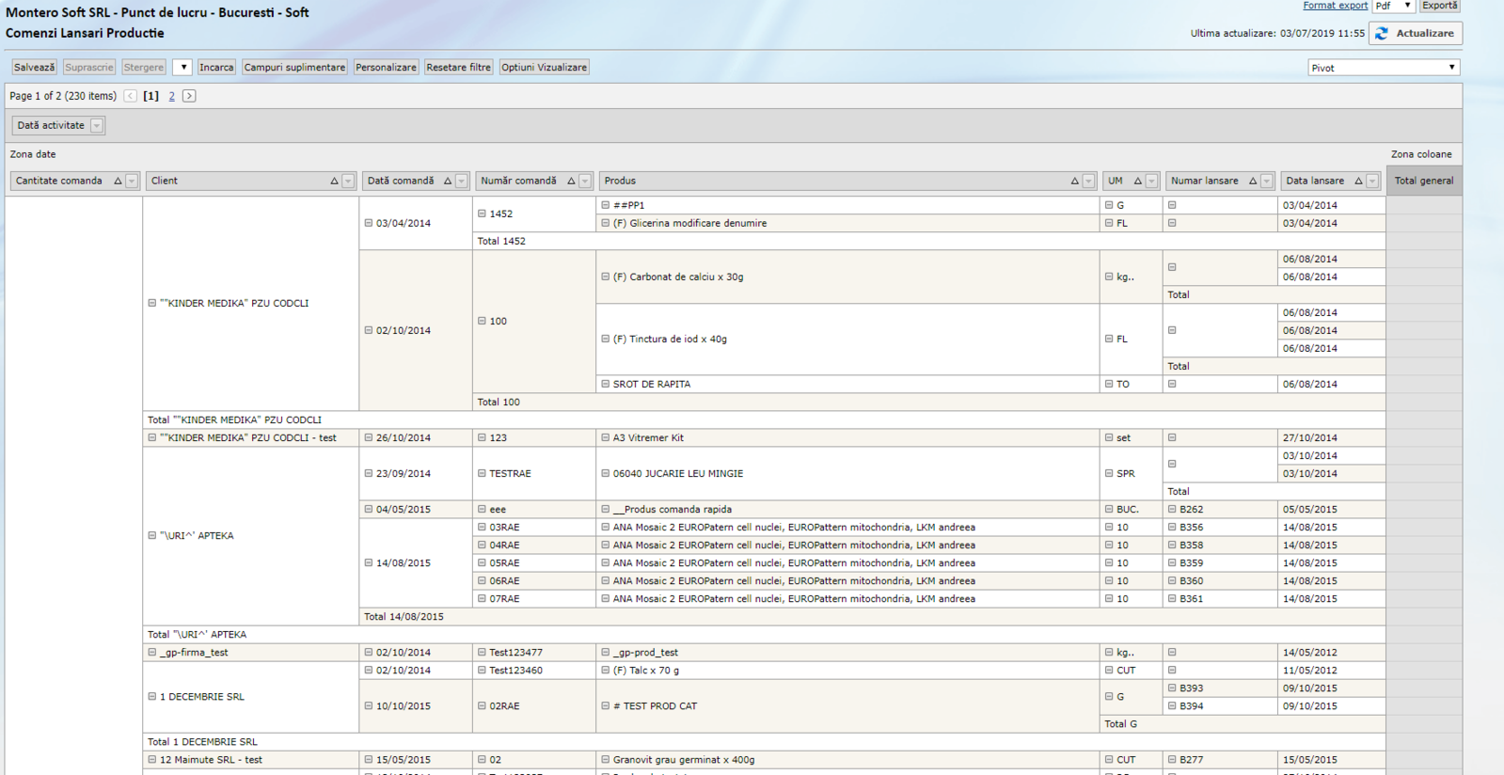Click the Salvează button
The height and width of the screenshot is (775, 1504).
click(34, 68)
